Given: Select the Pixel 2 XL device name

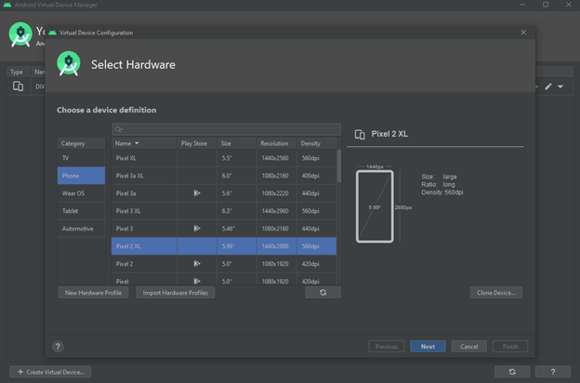Looking at the screenshot, I should pyautogui.click(x=128, y=246).
